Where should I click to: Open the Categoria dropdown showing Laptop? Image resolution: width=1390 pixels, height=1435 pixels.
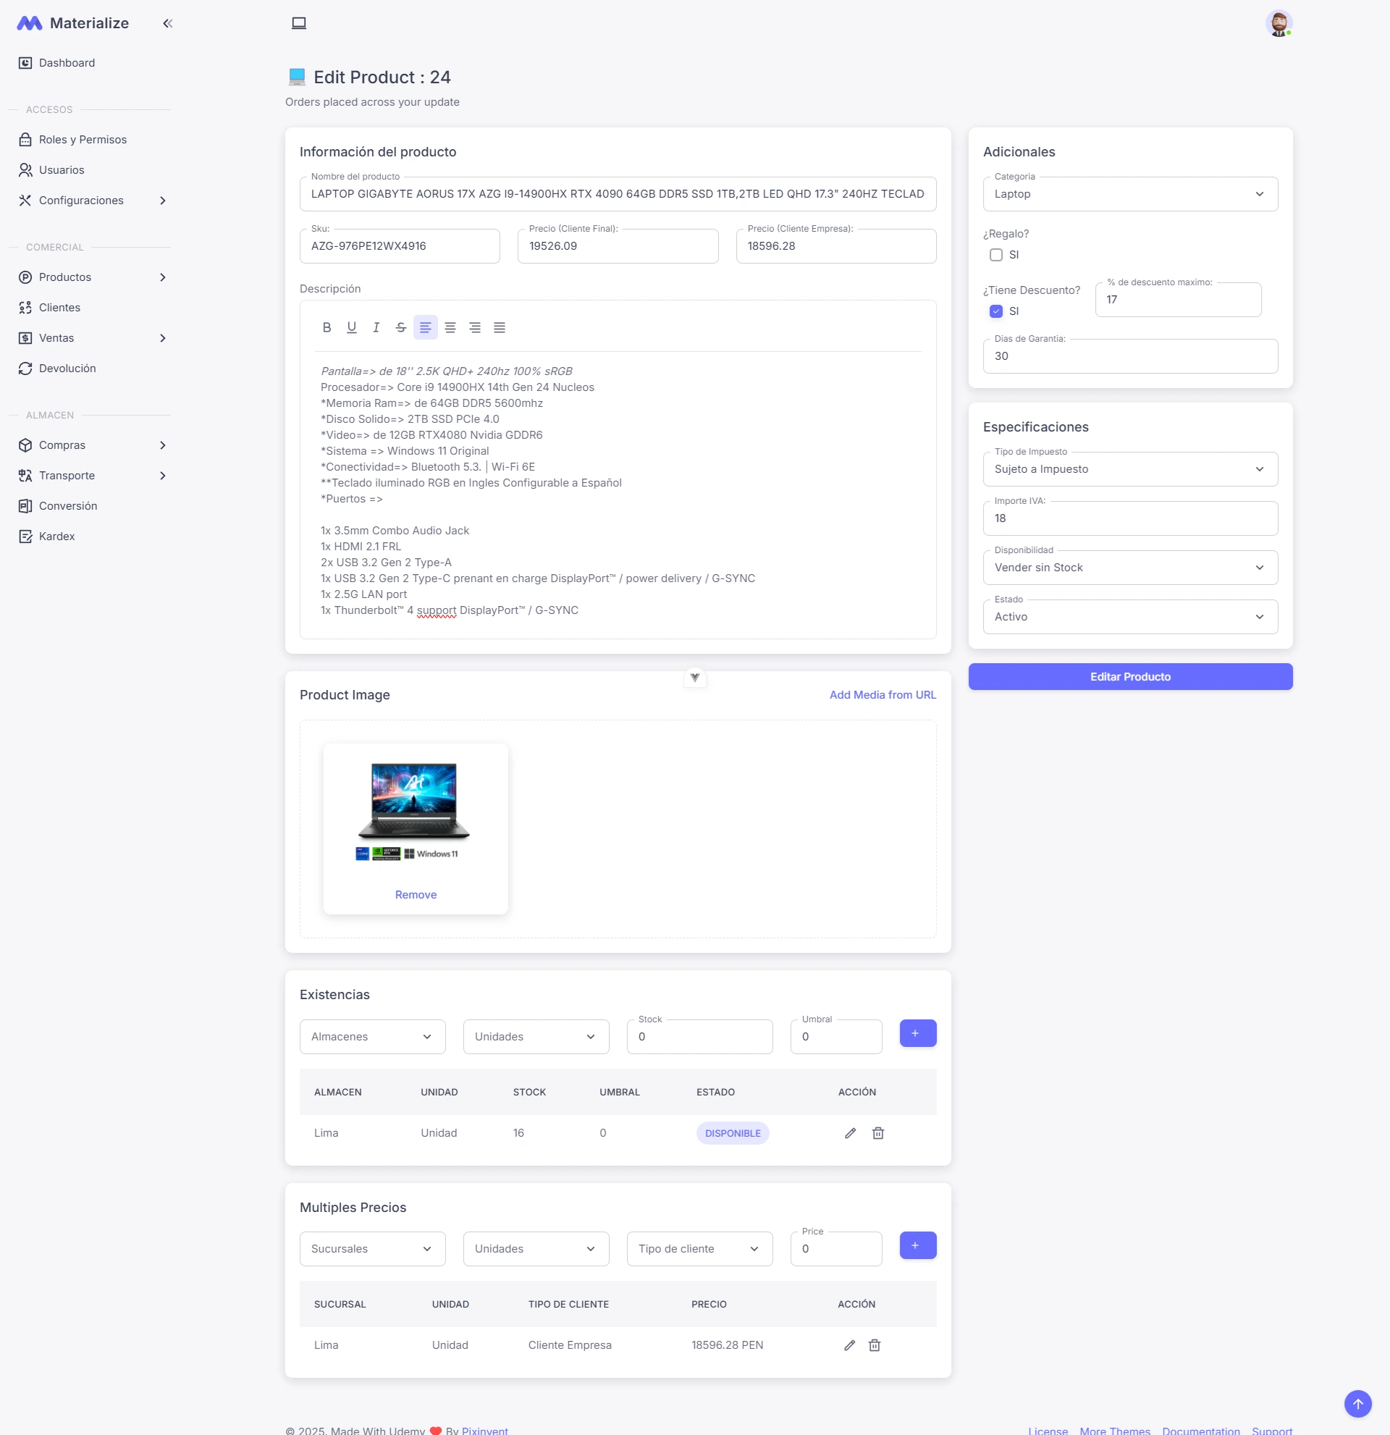1129,194
